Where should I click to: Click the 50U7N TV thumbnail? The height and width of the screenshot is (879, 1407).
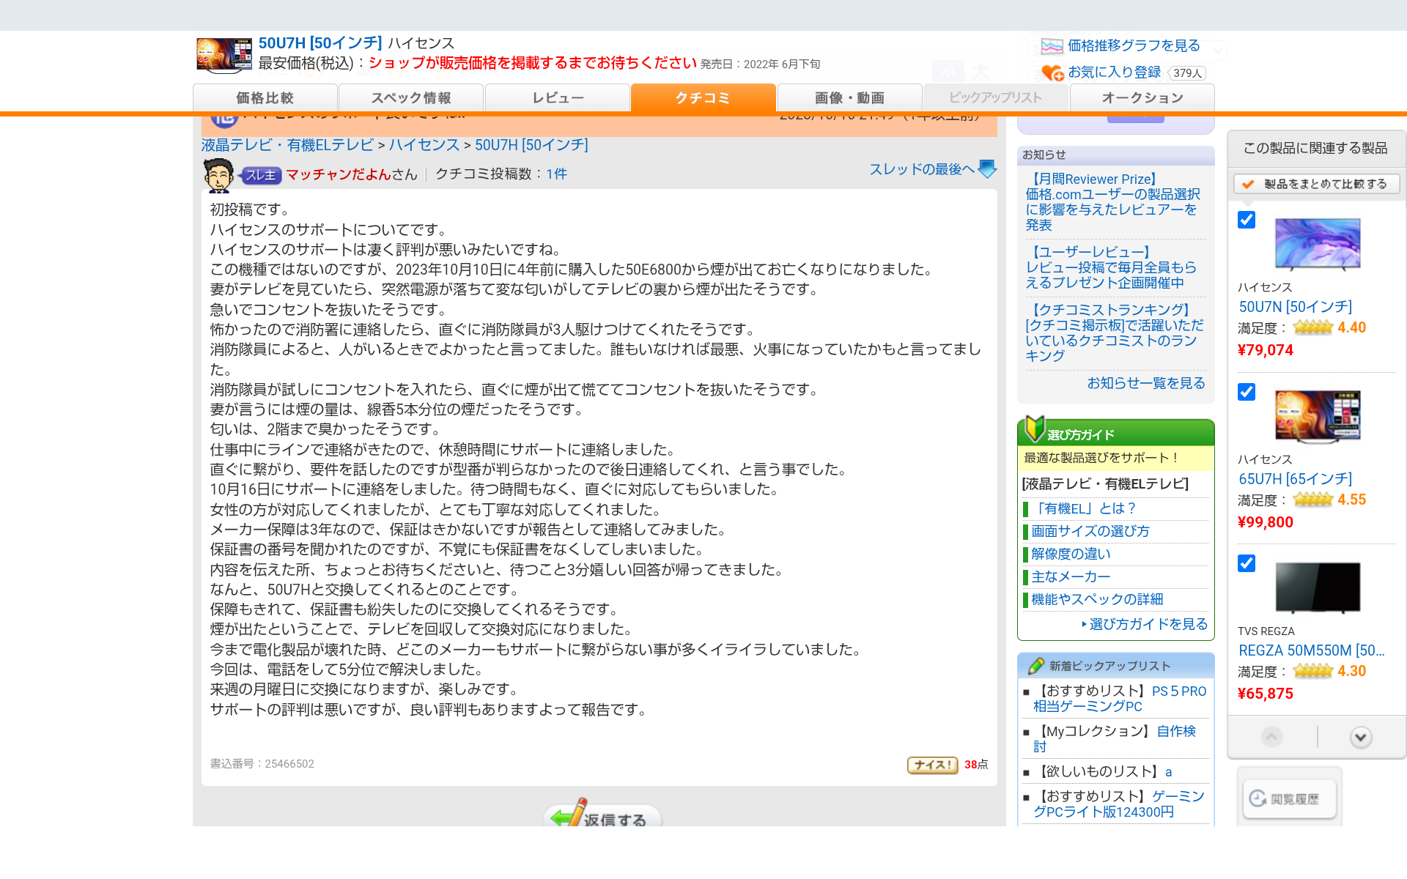point(1318,245)
